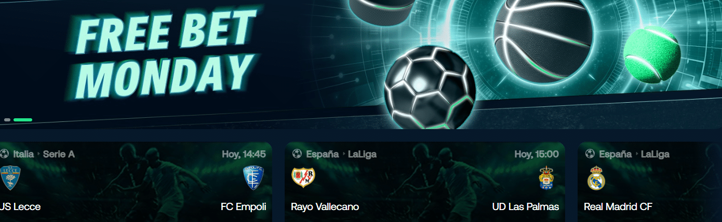Open the Free Bet Monday promo banner

click(361, 63)
